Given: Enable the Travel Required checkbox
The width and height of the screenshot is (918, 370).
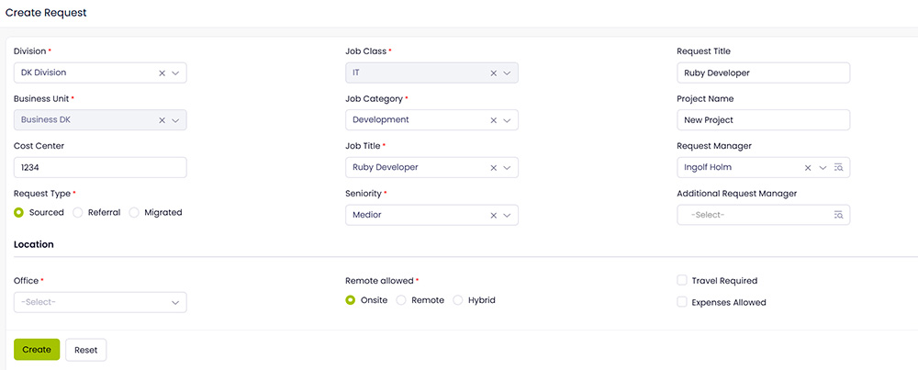Looking at the screenshot, I should (x=682, y=281).
